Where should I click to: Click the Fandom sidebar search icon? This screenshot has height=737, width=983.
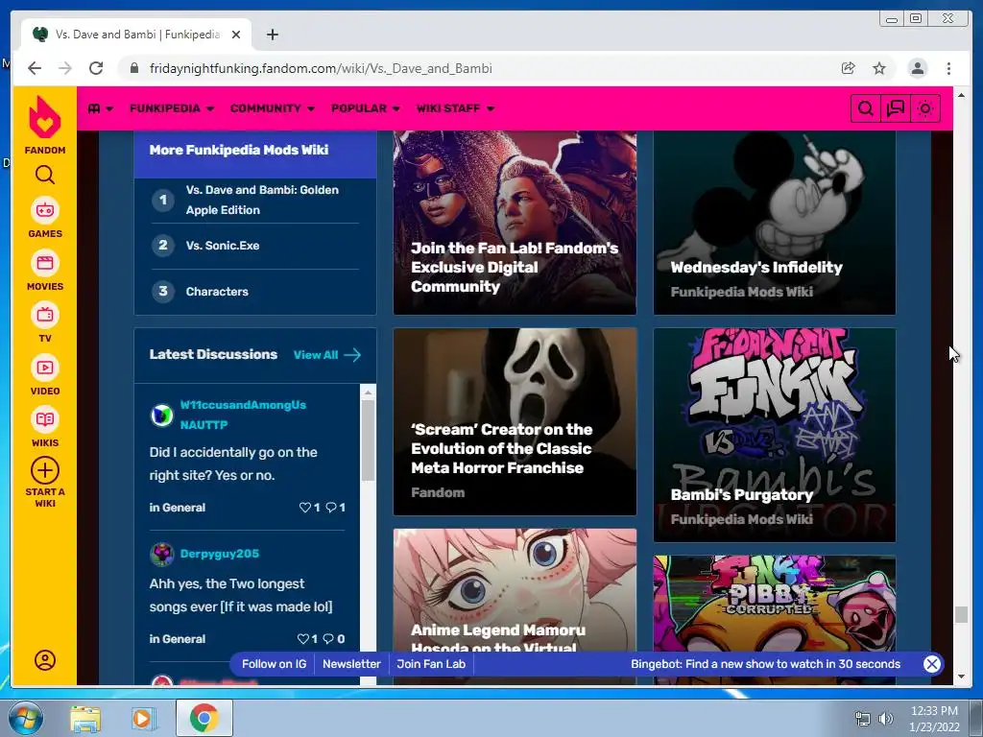[44, 175]
